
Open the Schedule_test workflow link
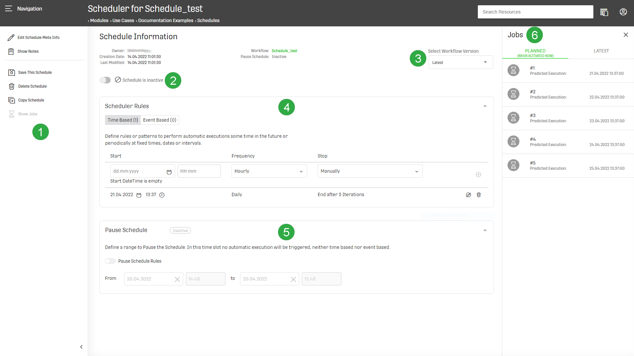pyautogui.click(x=284, y=51)
